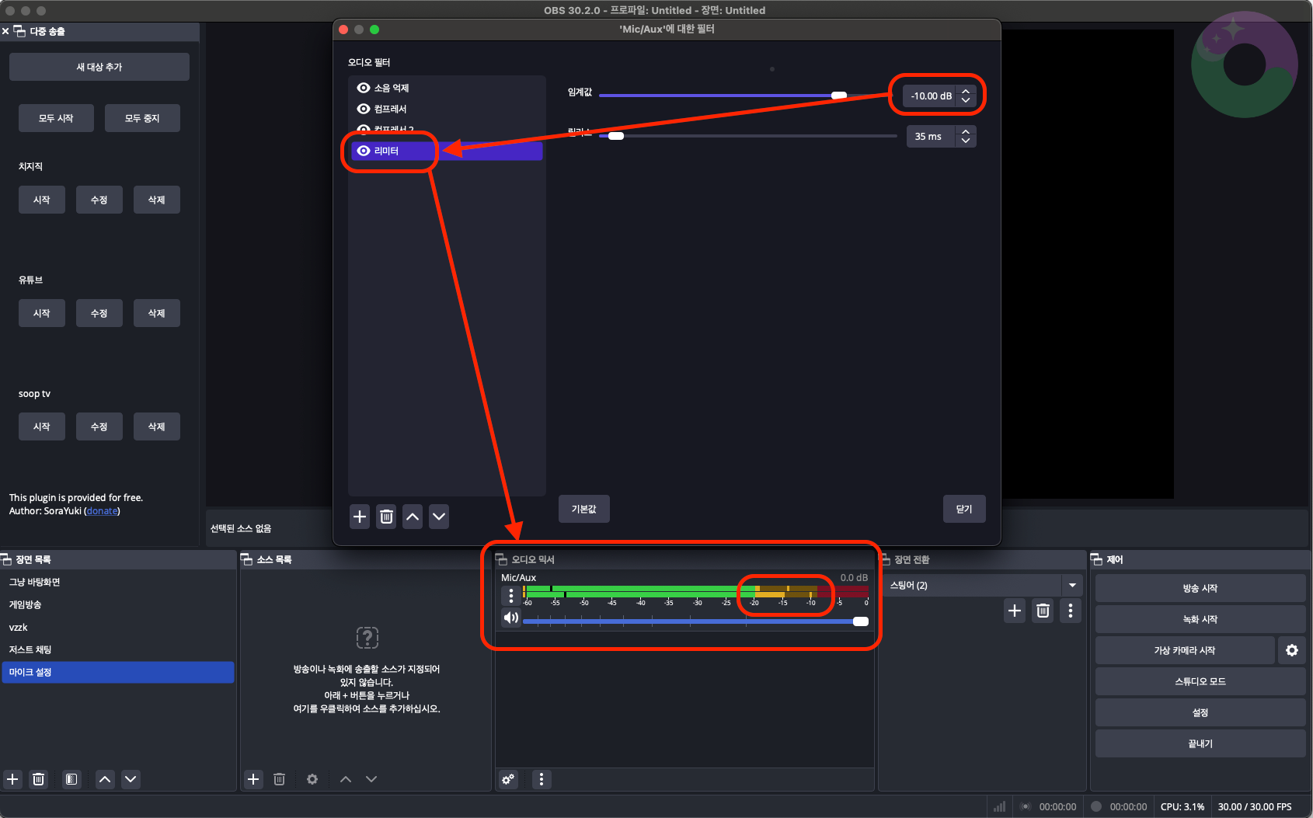Delete selected filter with trash icon
This screenshot has height=818, width=1313.
tap(386, 517)
